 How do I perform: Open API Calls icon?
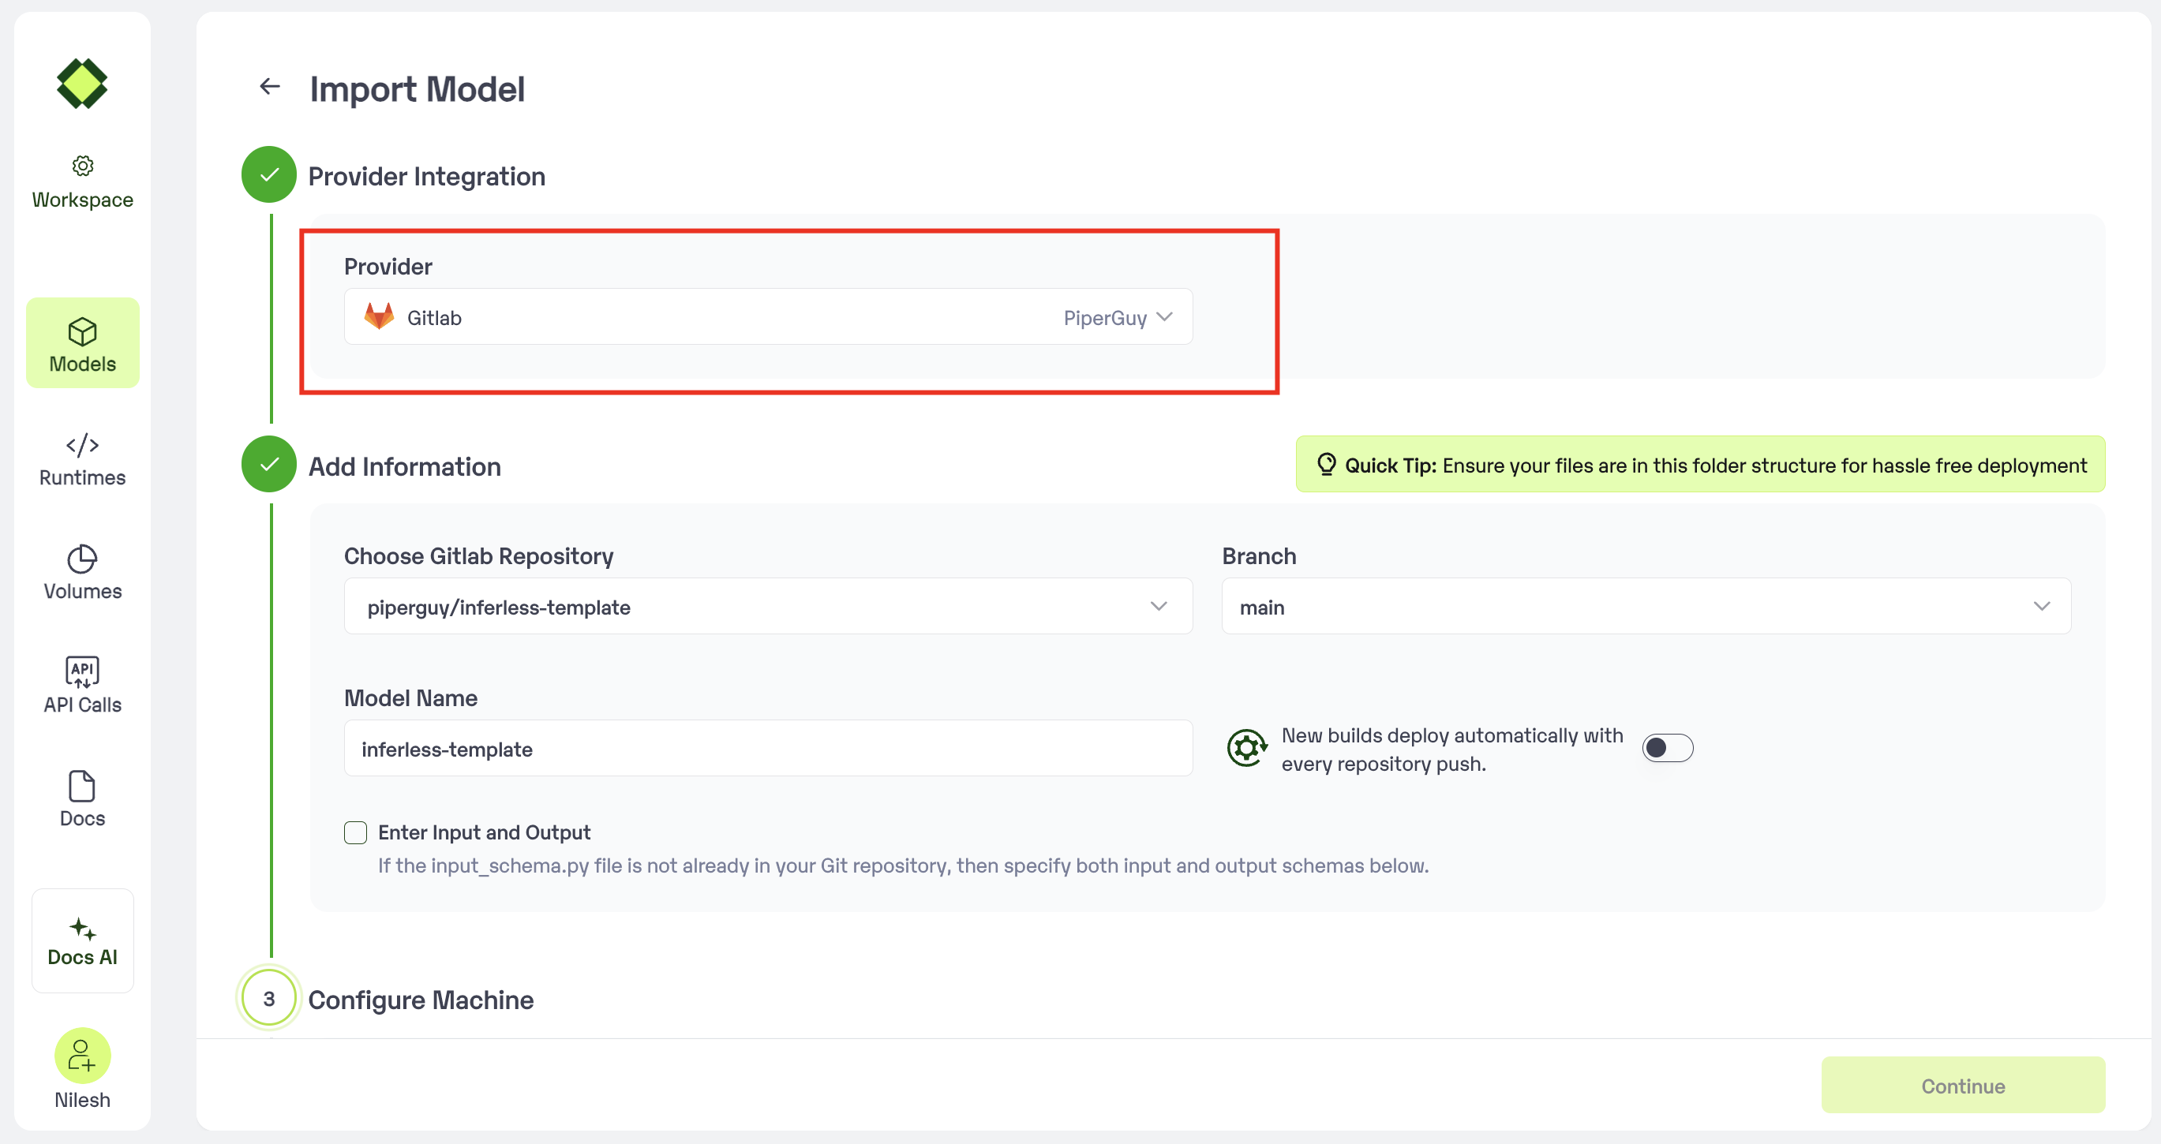(82, 672)
